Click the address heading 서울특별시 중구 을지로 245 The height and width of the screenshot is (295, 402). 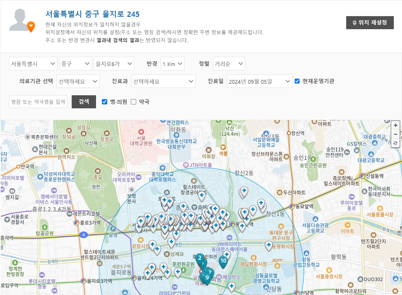(92, 14)
